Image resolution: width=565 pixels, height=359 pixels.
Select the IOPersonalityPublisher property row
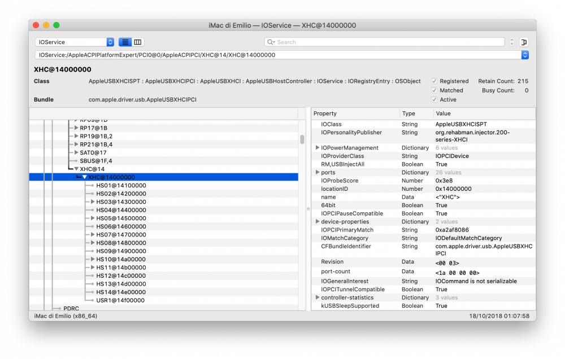pyautogui.click(x=423, y=136)
